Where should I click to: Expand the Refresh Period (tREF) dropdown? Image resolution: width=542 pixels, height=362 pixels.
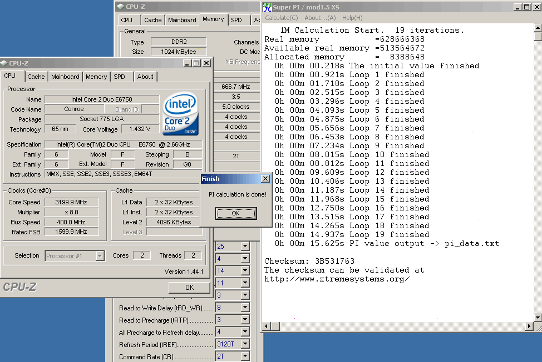(x=245, y=344)
